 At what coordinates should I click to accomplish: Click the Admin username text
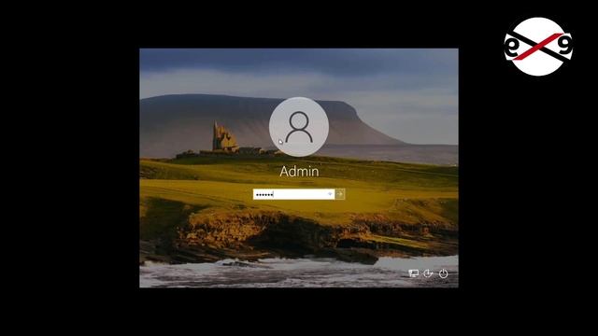coord(299,172)
